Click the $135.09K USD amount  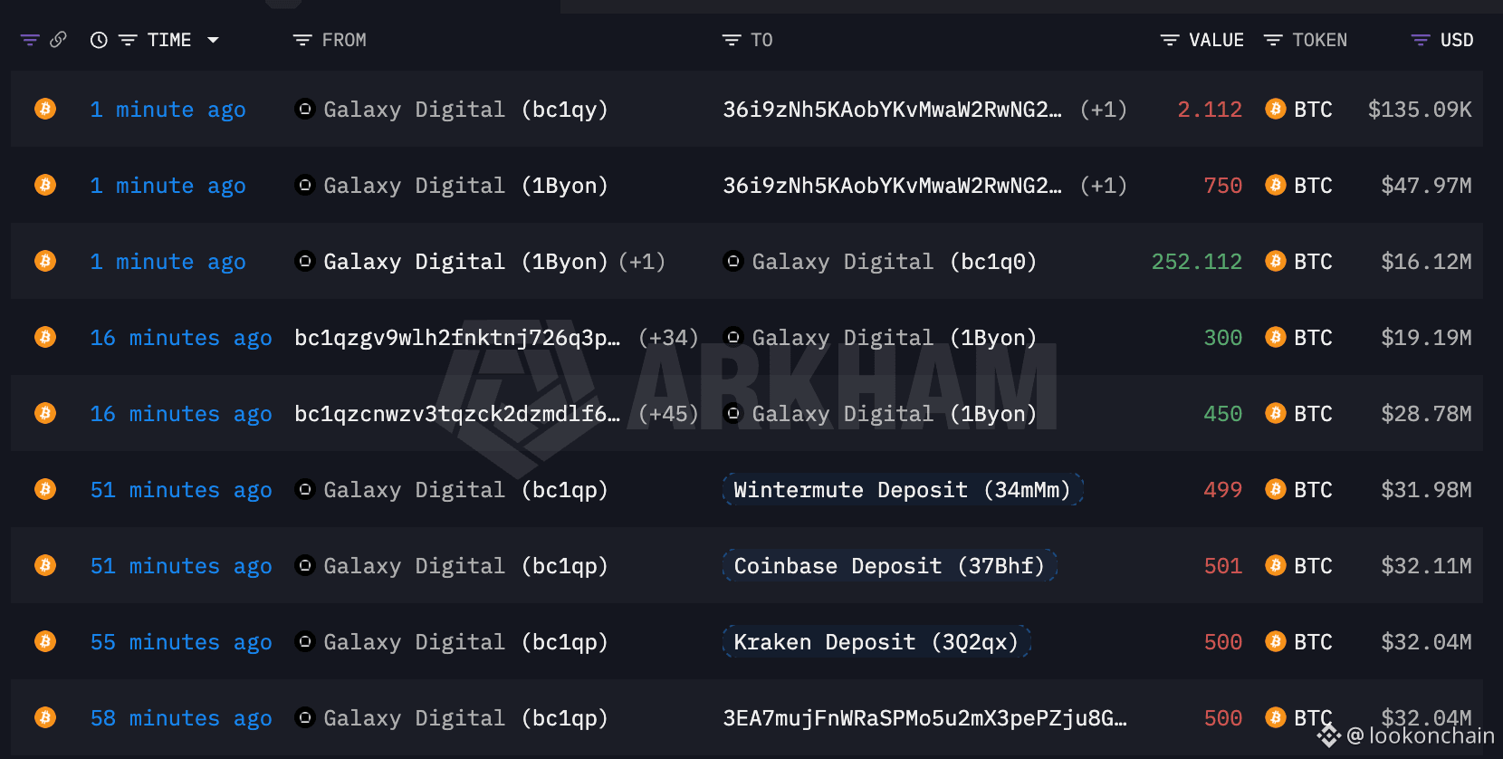click(1420, 110)
